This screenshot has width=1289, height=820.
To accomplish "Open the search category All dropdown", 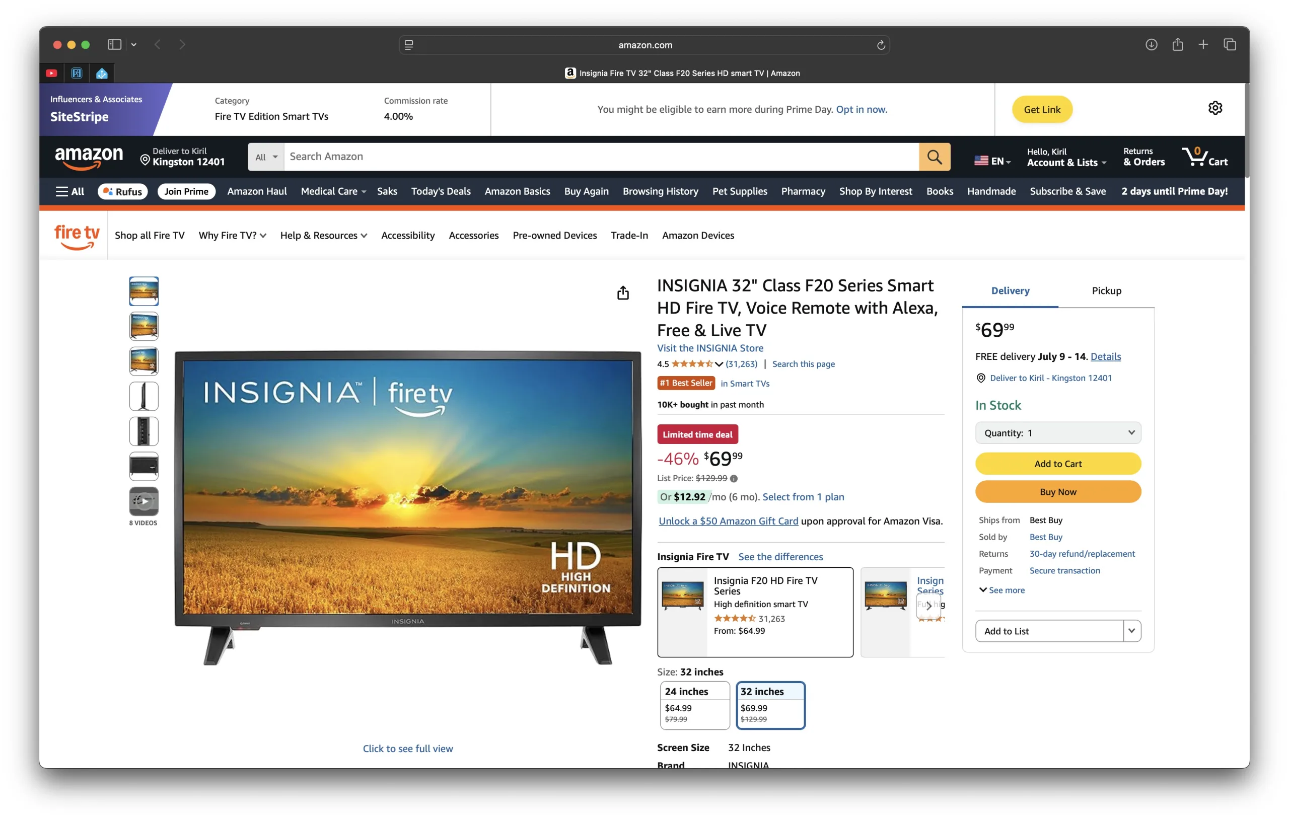I will point(266,157).
